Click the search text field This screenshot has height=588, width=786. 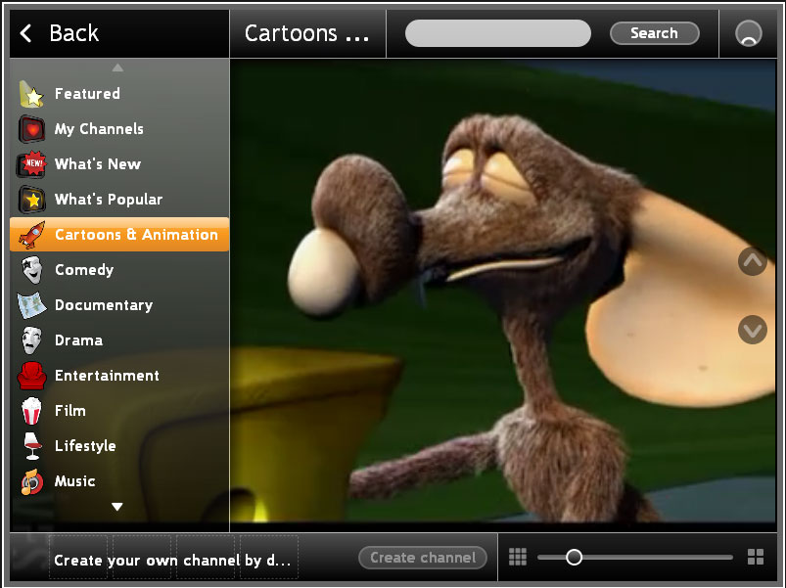(498, 33)
